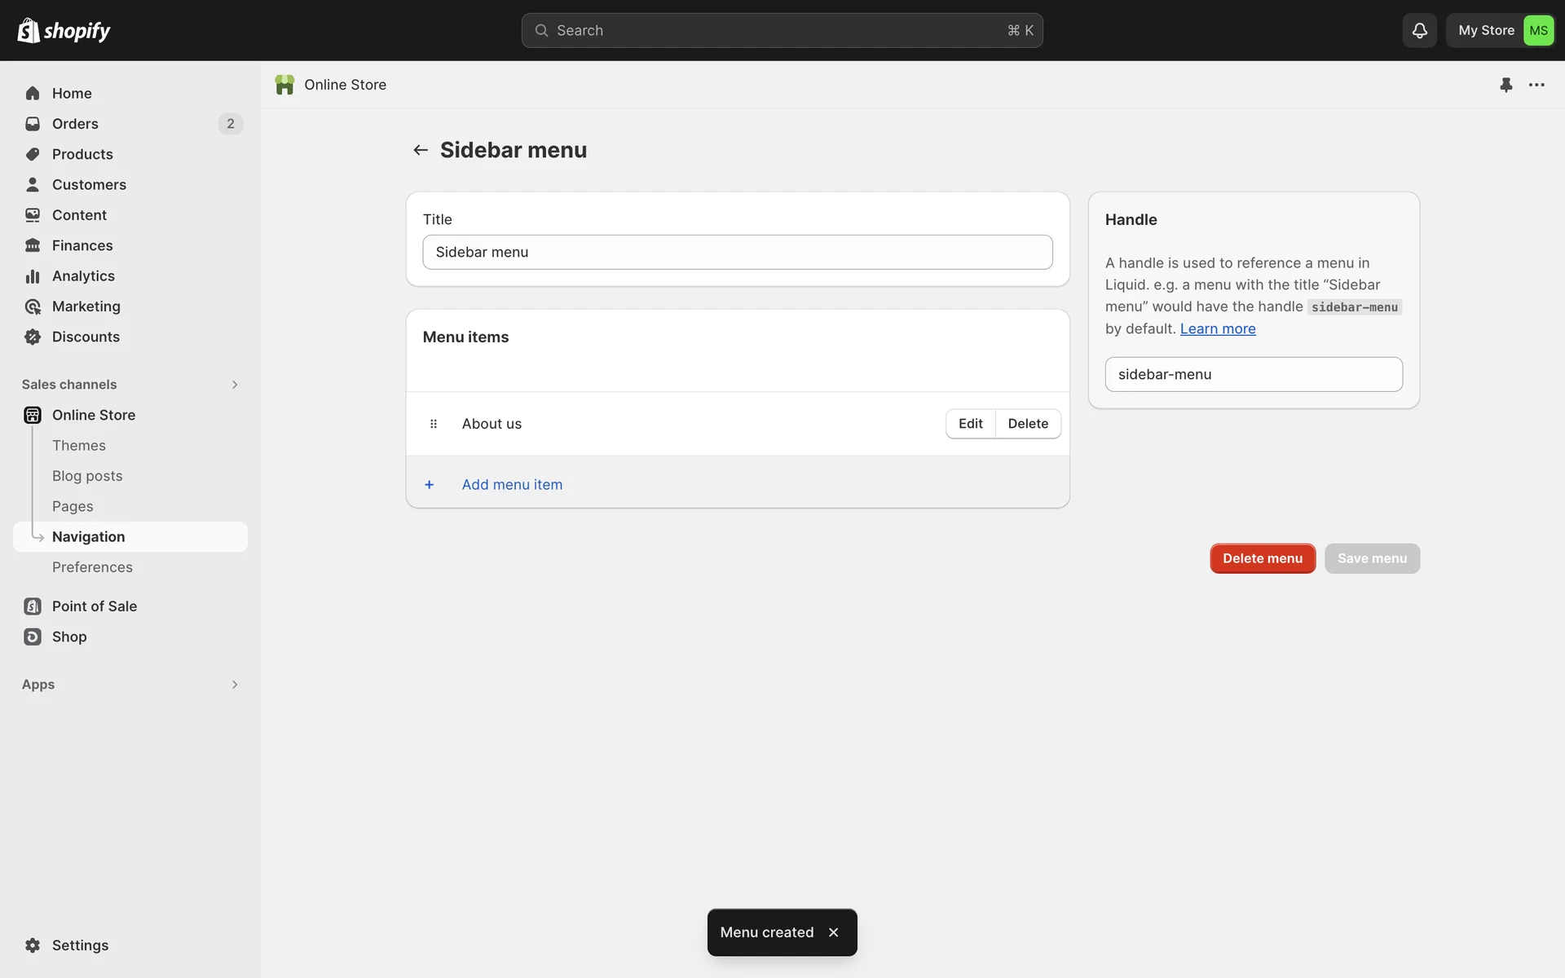This screenshot has width=1565, height=978.
Task: Expand the Sales channels section
Action: click(x=234, y=385)
